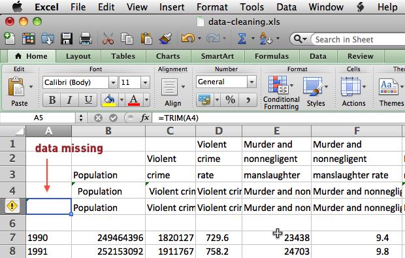Click the Undo arrow icon
This screenshot has width=405, height=258.
coord(187,39)
